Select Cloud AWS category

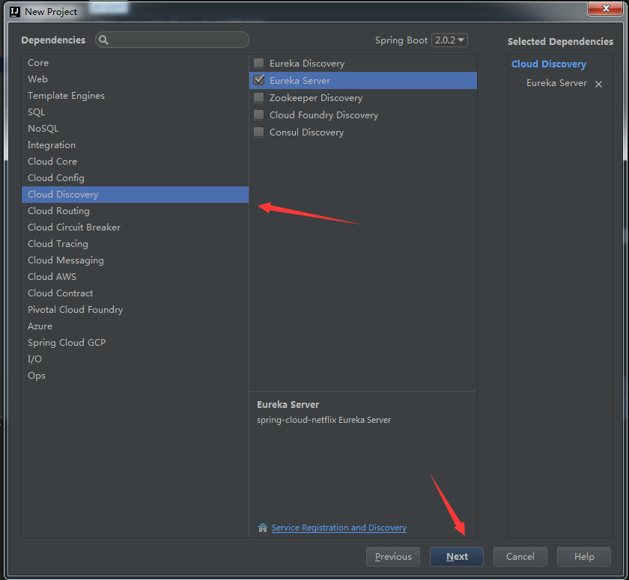(x=136, y=277)
